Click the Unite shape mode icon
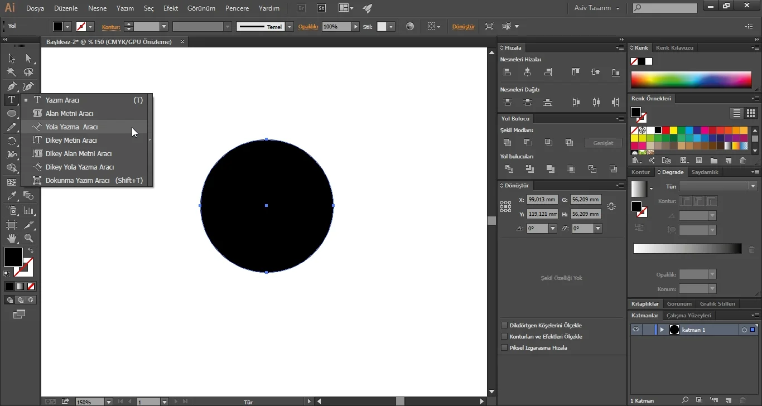The height and width of the screenshot is (406, 762). coord(507,143)
